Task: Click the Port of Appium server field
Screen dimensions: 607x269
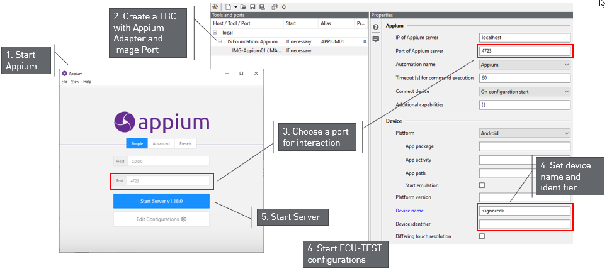Action: pyautogui.click(x=525, y=51)
